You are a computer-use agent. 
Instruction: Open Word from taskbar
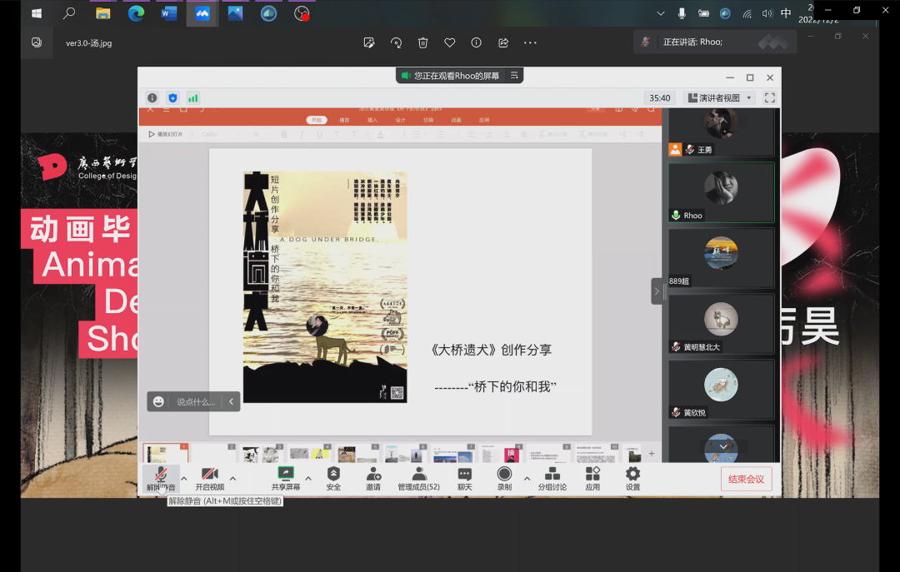click(168, 13)
